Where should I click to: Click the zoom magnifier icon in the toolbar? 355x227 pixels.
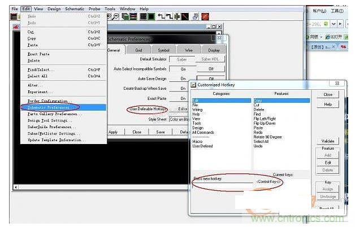[x=115, y=17]
